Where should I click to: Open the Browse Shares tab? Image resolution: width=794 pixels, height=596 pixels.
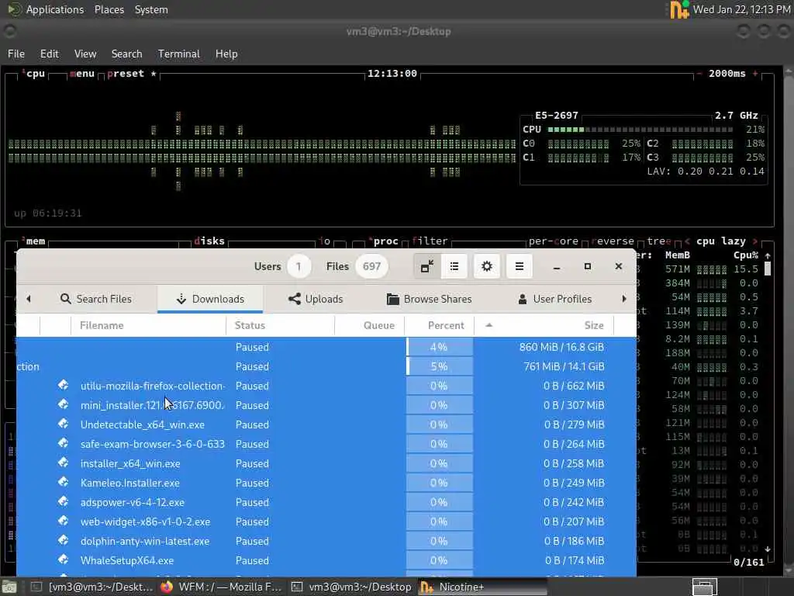tap(429, 299)
